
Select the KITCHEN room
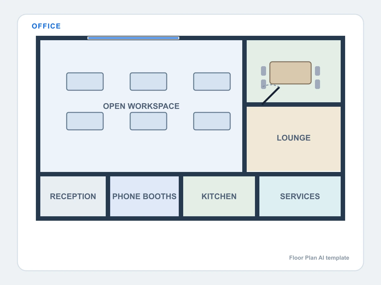click(219, 196)
